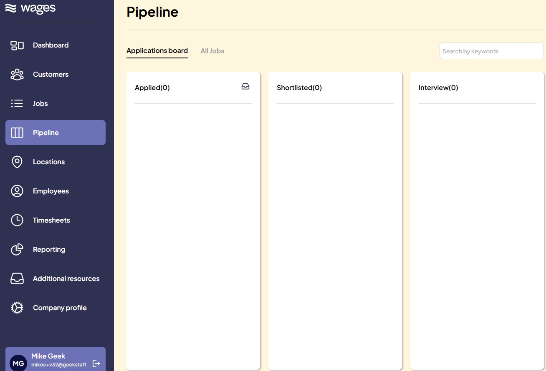Open Reporting with the pie chart icon
Viewport: 546px width, 371px height.
17,249
